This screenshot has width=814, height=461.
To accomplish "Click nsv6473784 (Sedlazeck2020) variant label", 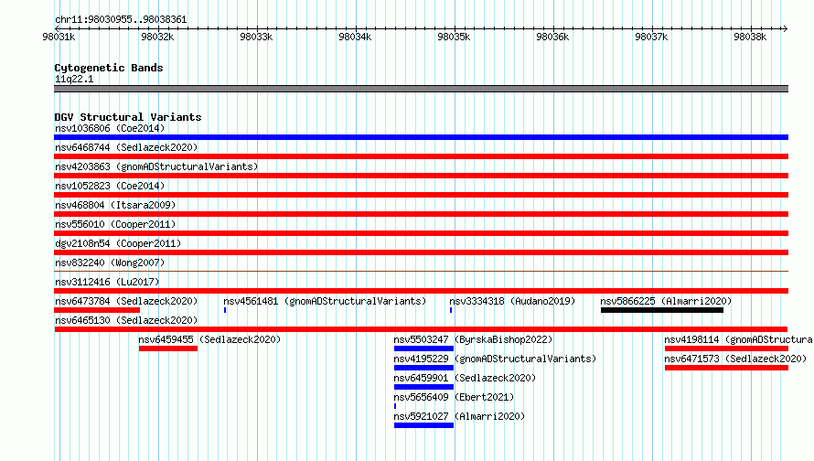I will [x=126, y=301].
